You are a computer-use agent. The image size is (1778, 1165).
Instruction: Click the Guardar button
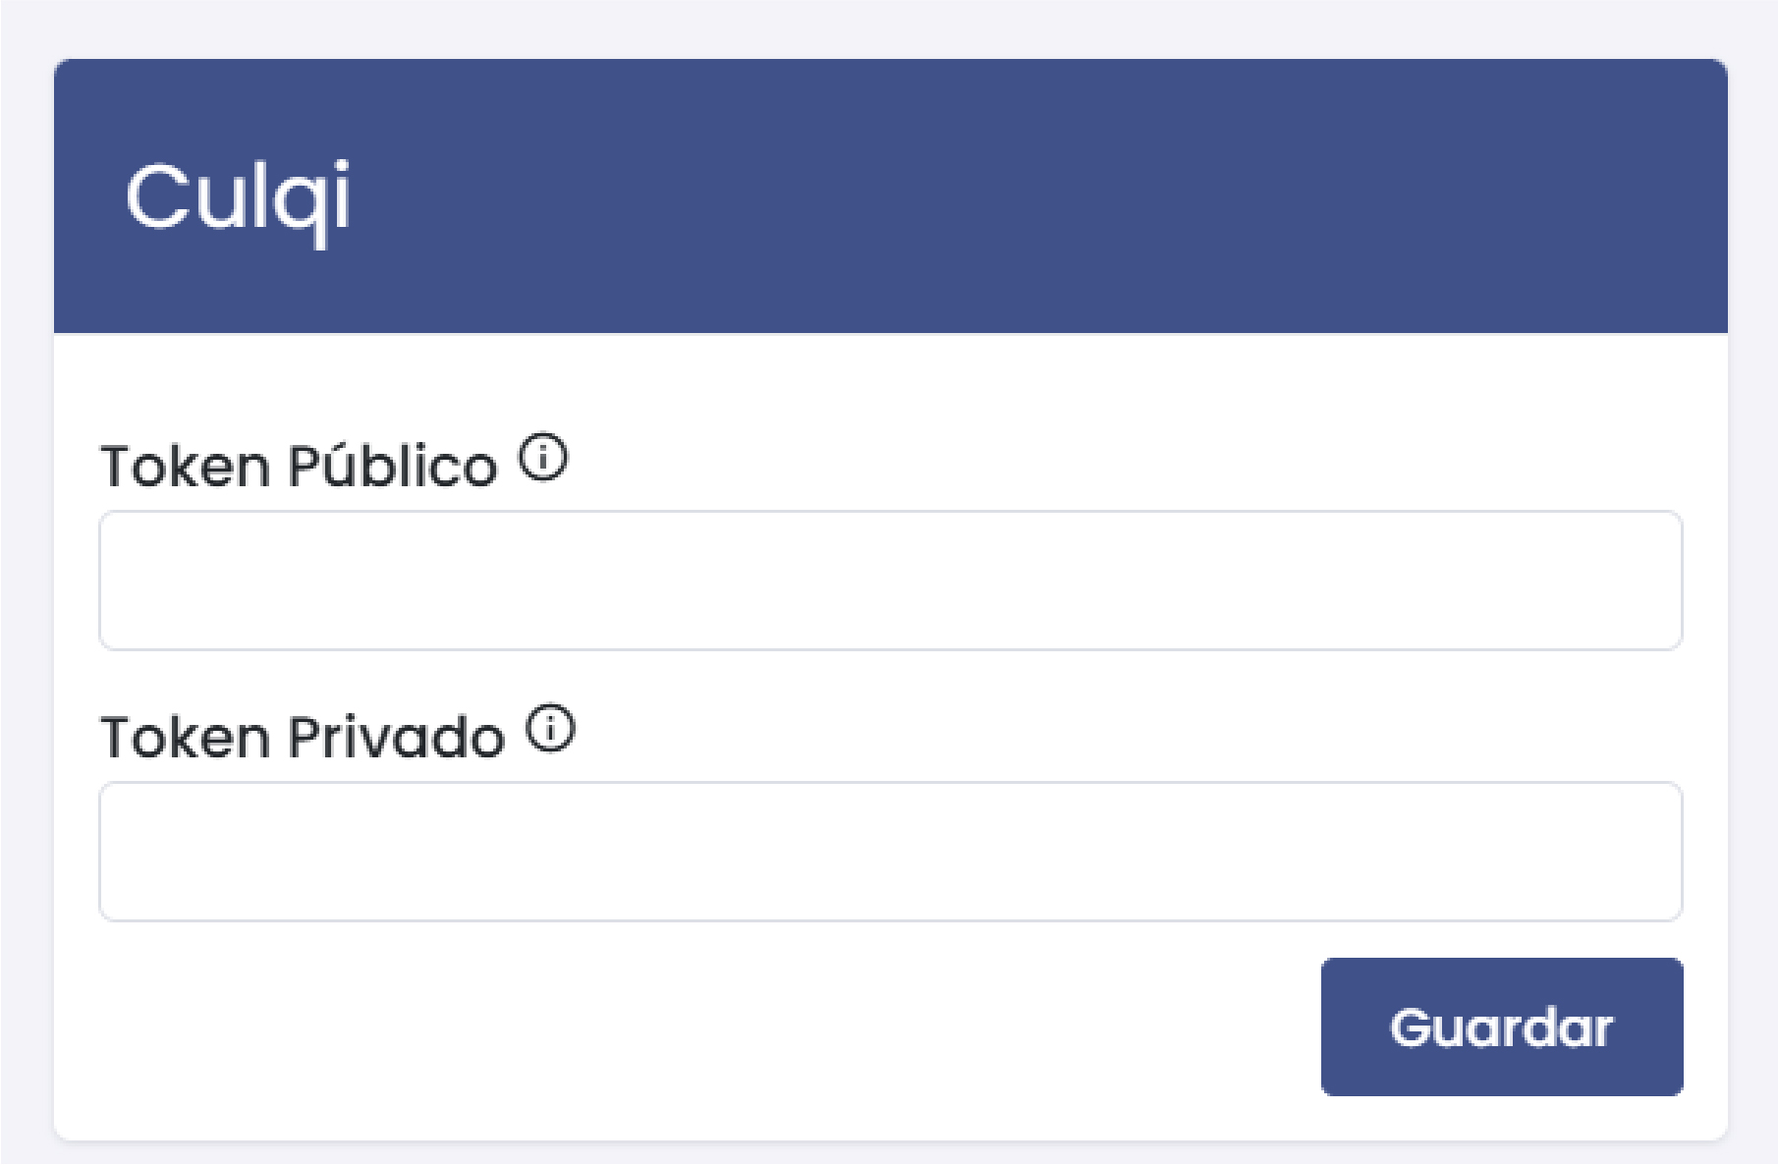tap(1501, 1026)
